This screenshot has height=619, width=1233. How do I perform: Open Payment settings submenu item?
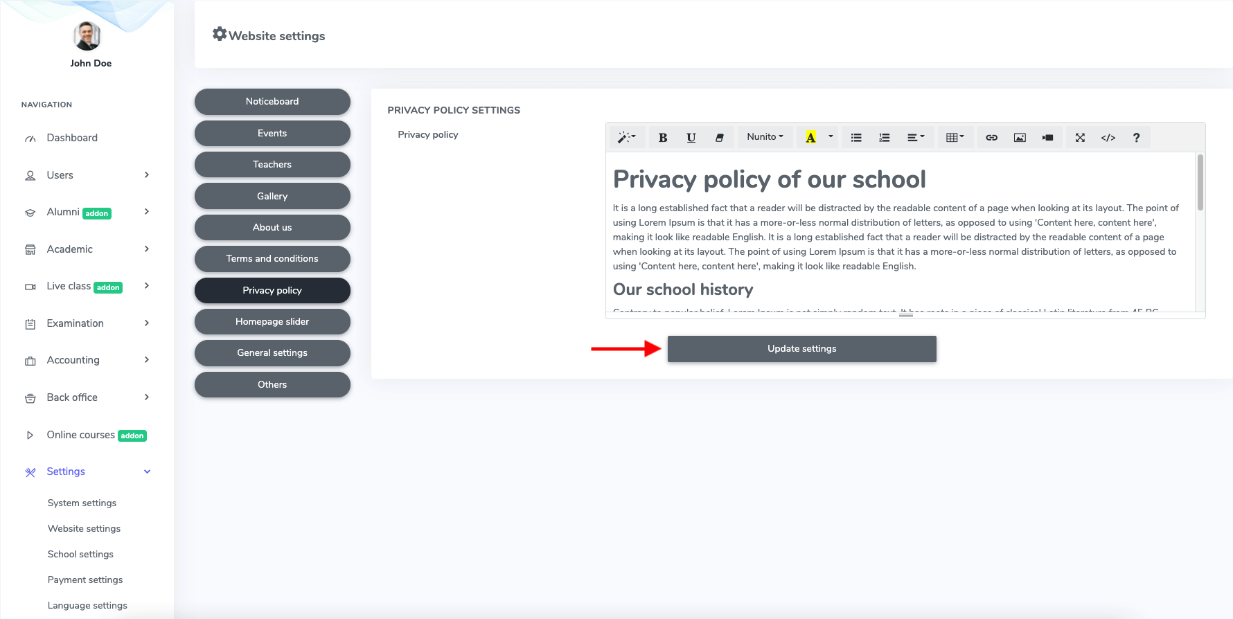[x=85, y=580]
